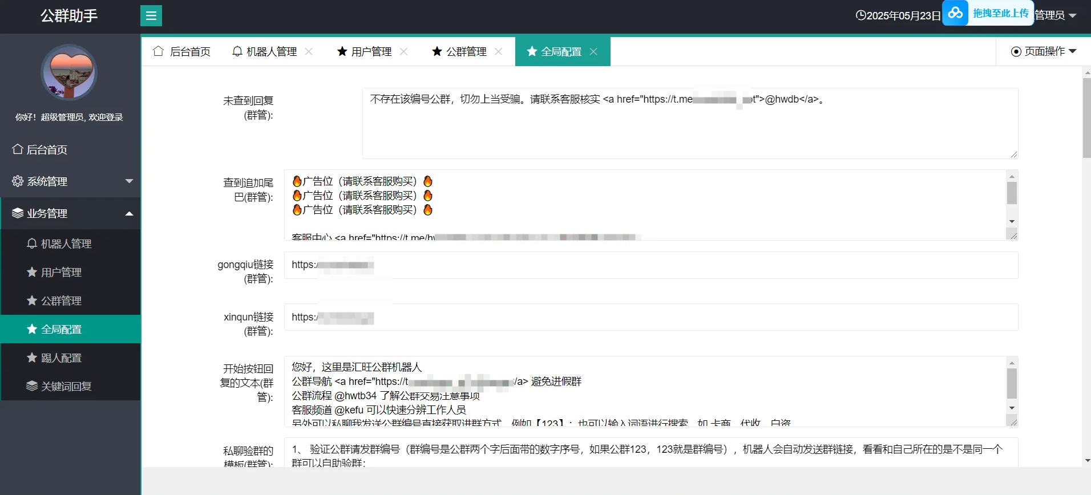
Task: Switch to the 后台首页 tab
Action: point(181,51)
